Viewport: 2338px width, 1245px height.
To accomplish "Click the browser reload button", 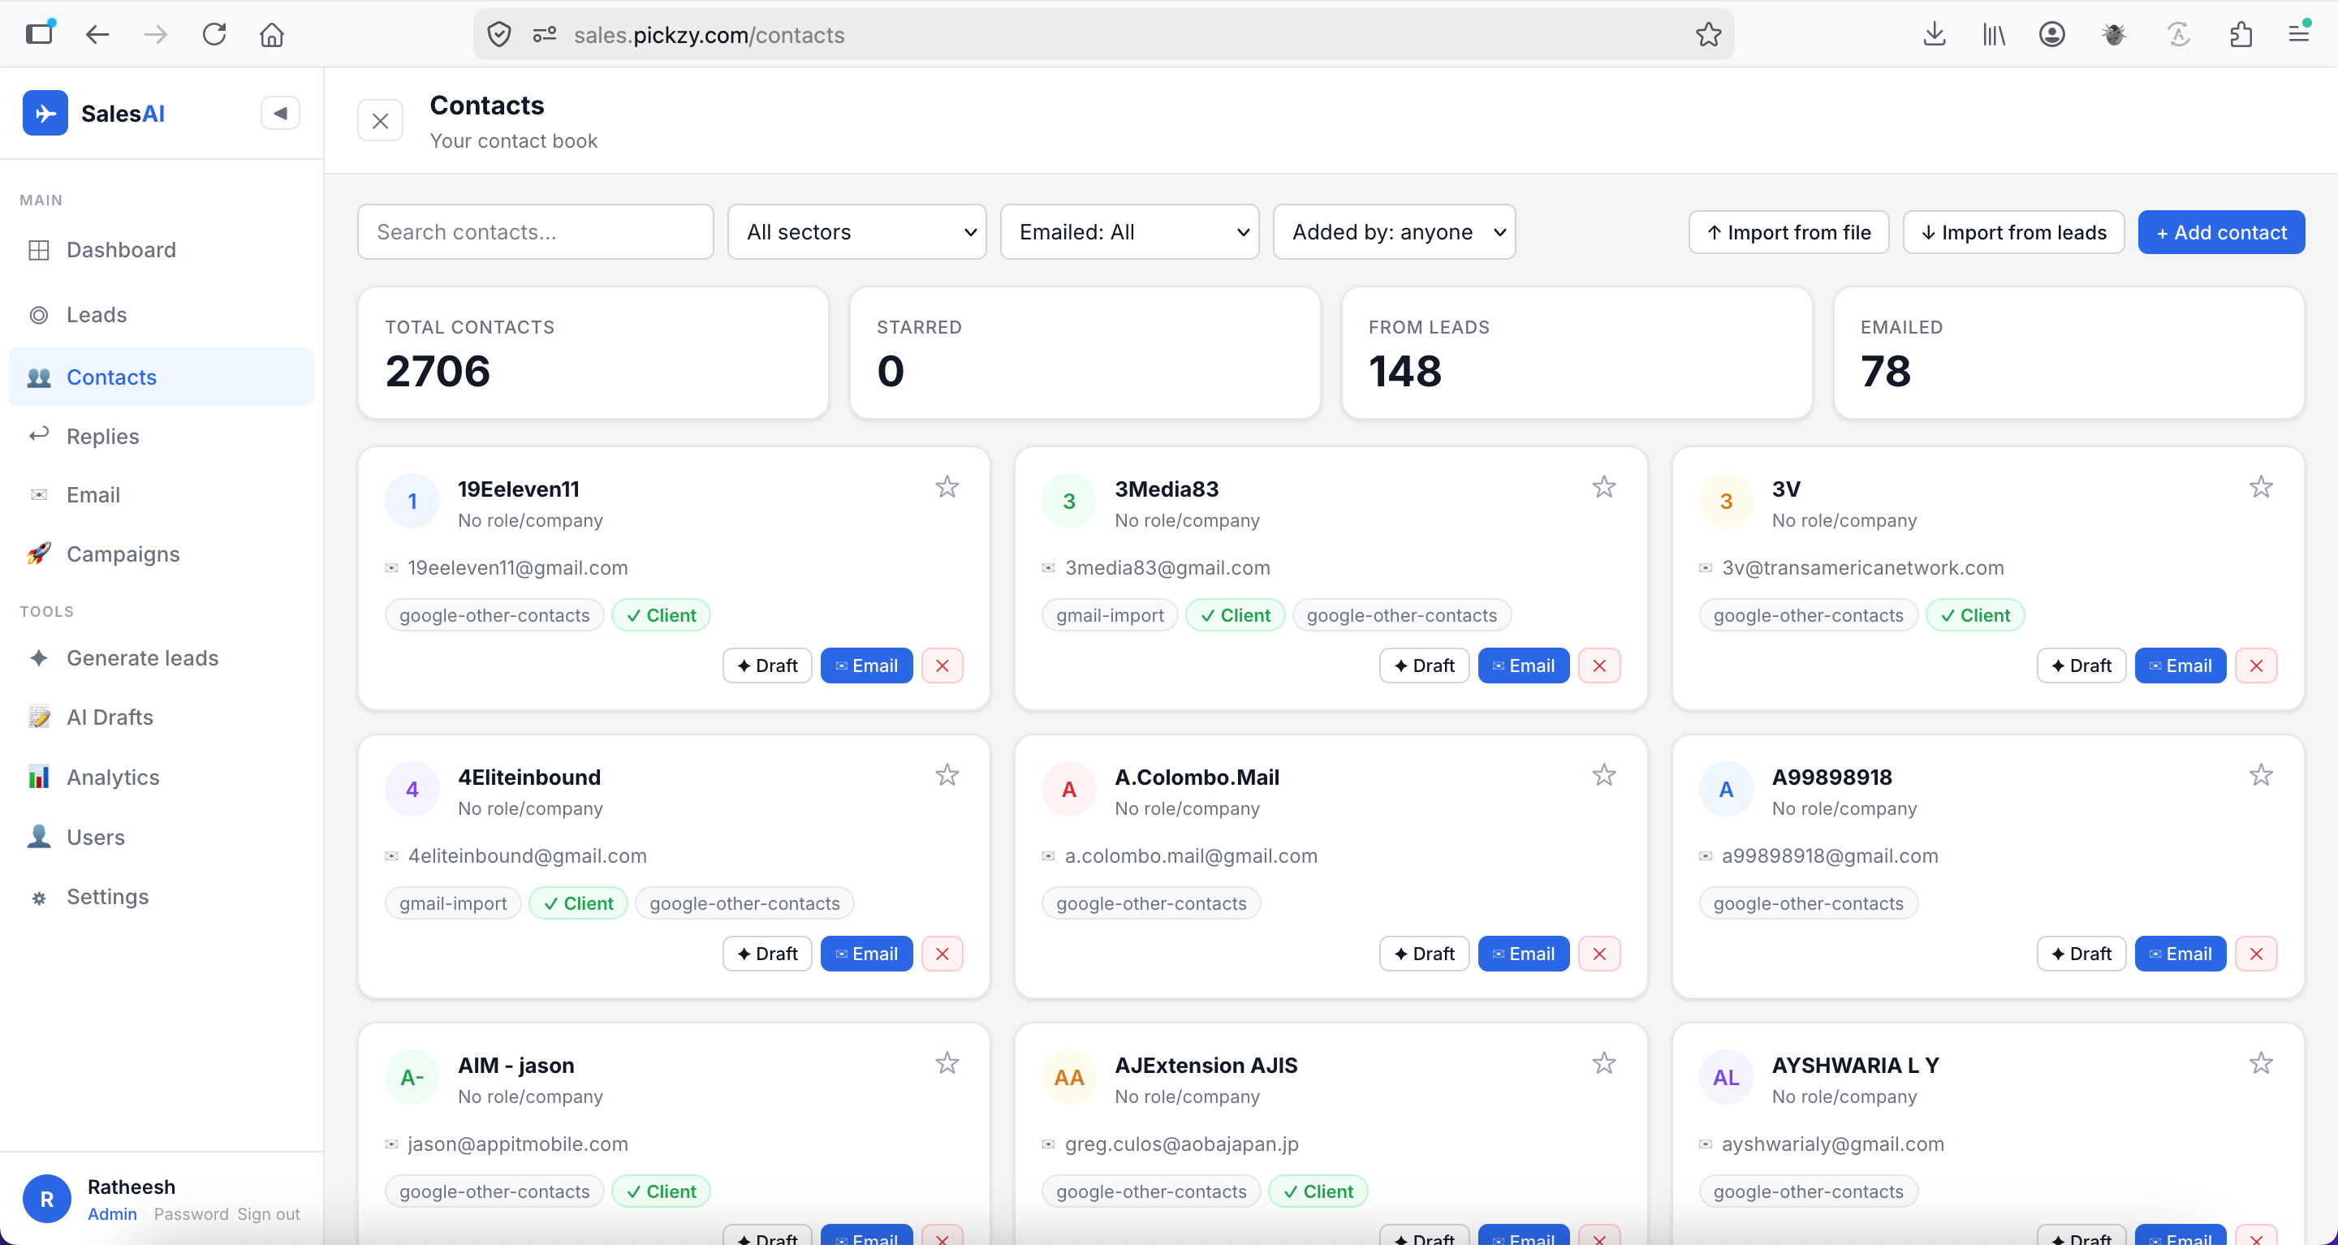I will point(214,34).
